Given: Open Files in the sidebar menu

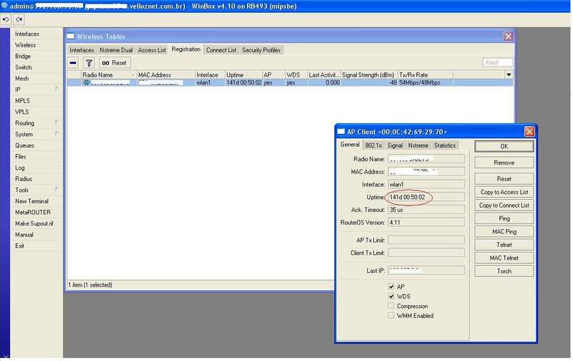Looking at the screenshot, I should click(21, 156).
